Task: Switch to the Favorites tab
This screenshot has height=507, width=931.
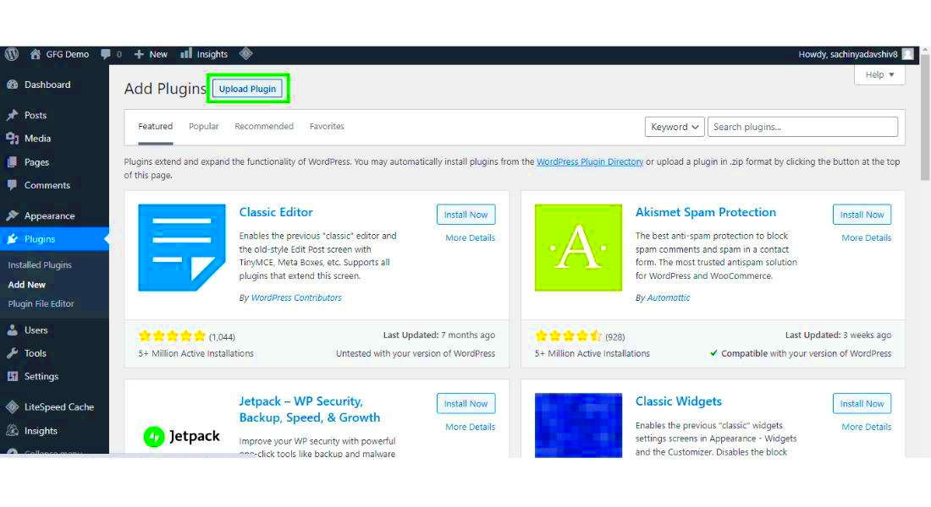Action: [x=327, y=126]
